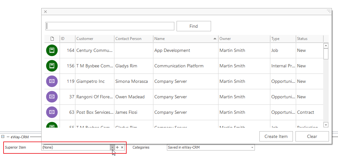Click the Find button
Viewport: 338px width, 156px height.
(x=194, y=26)
